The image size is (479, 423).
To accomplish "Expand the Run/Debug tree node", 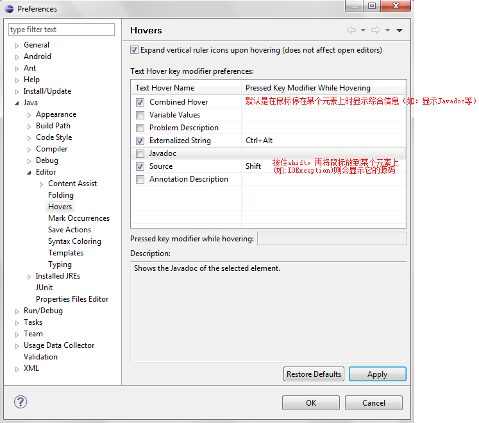I will pos(17,311).
